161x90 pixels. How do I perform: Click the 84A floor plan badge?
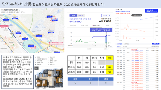click(36, 68)
